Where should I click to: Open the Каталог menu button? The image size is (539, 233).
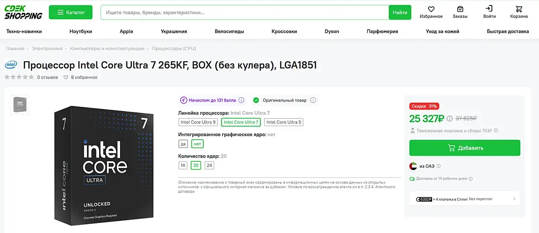(70, 12)
